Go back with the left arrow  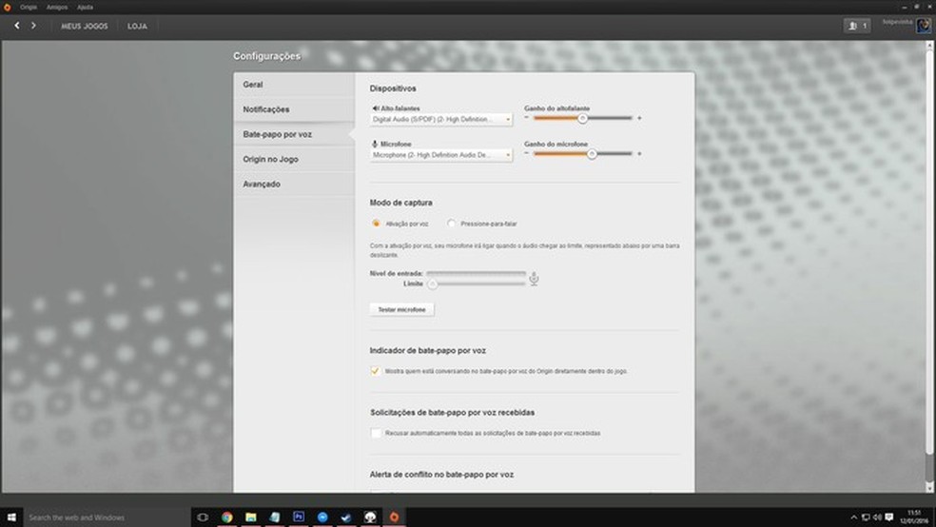[17, 26]
